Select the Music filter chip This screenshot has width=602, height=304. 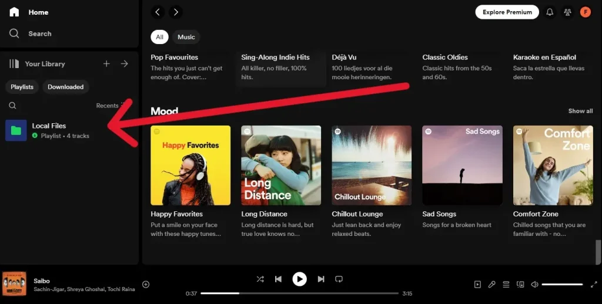[x=186, y=37]
